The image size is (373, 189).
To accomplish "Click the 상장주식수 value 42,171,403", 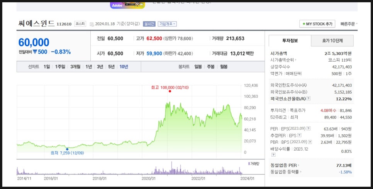I will click(x=342, y=67).
